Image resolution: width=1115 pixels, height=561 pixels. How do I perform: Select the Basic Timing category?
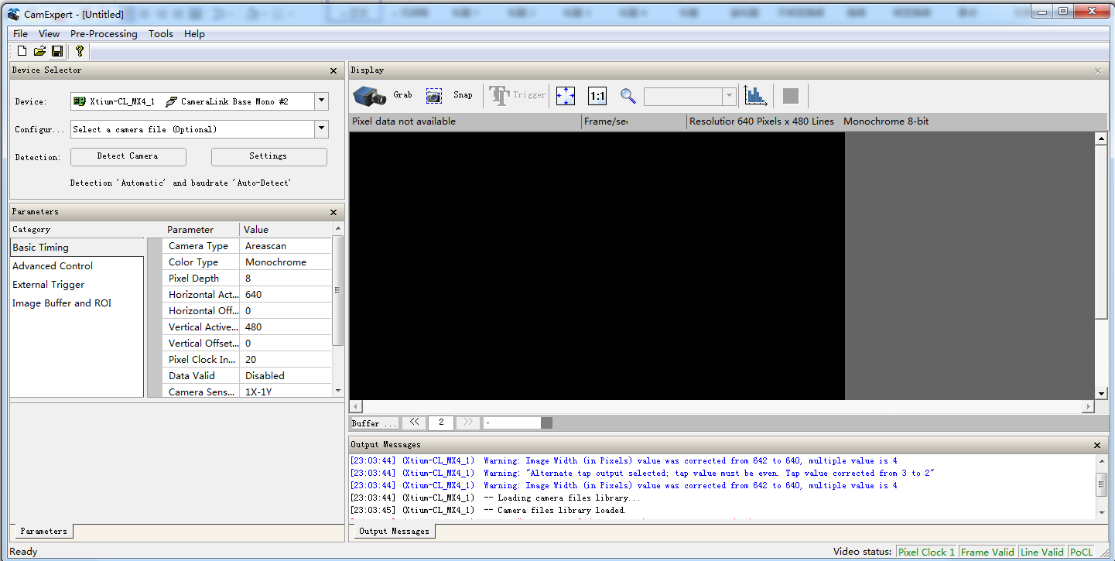click(77, 248)
